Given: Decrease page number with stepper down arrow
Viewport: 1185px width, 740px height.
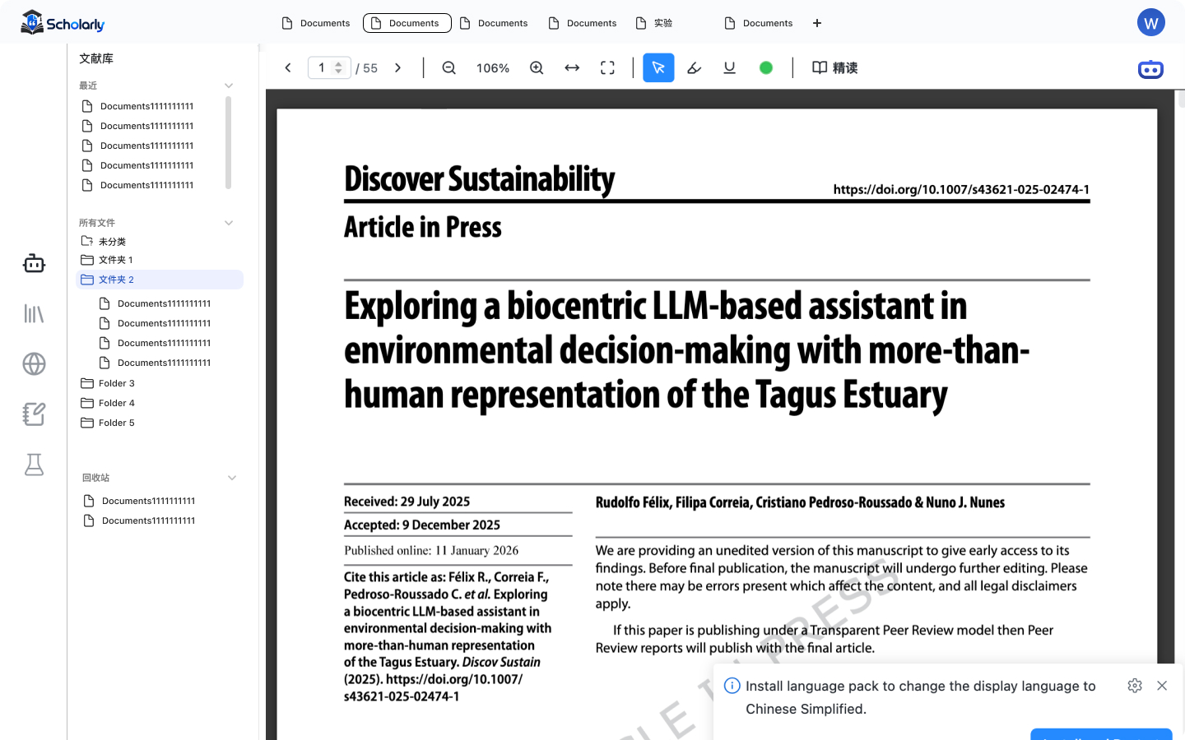Looking at the screenshot, I should click(338, 72).
